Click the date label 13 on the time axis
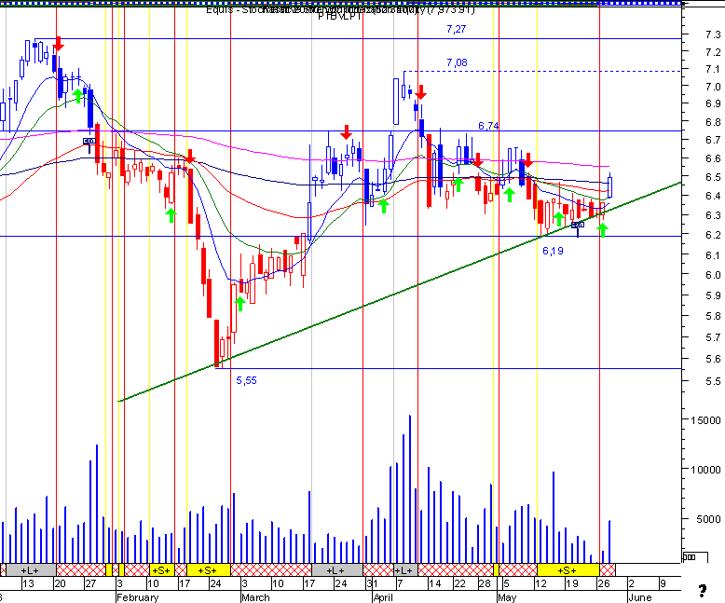The image size is (725, 603). 29,583
